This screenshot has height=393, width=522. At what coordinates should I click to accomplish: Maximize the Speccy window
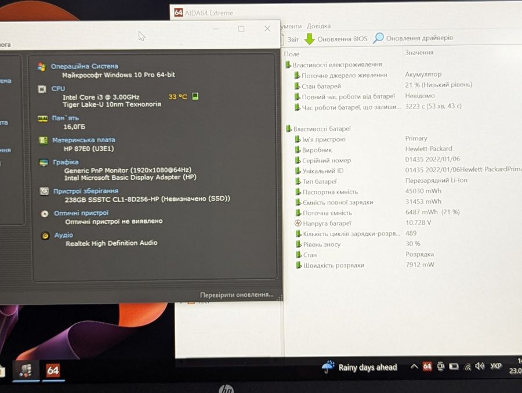pos(241,29)
